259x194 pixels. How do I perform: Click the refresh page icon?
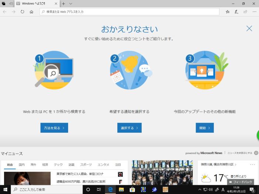point(23,12)
